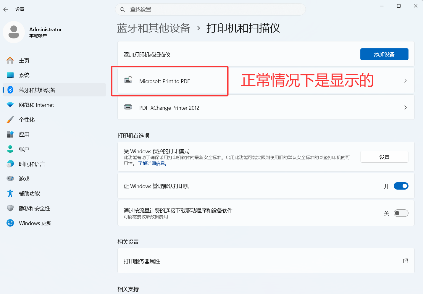Select 蓝牙和其他设备 in sidebar
This screenshot has height=294, width=423.
point(54,90)
